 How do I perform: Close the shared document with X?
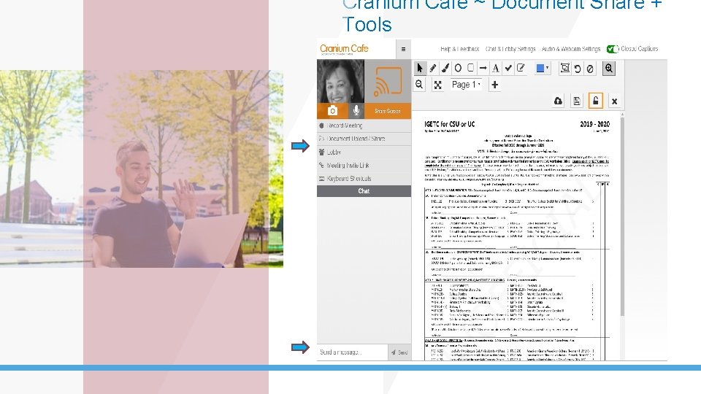pyautogui.click(x=614, y=101)
